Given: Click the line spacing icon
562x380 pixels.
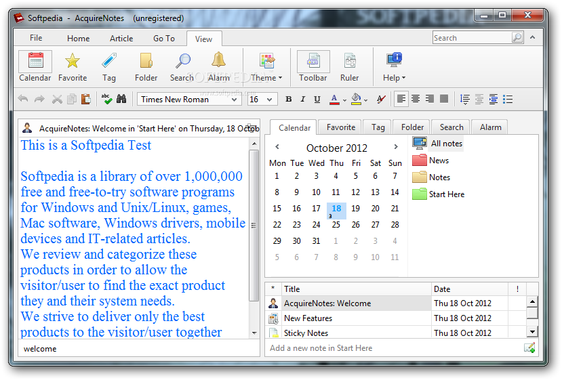Looking at the screenshot, I should coord(465,99).
